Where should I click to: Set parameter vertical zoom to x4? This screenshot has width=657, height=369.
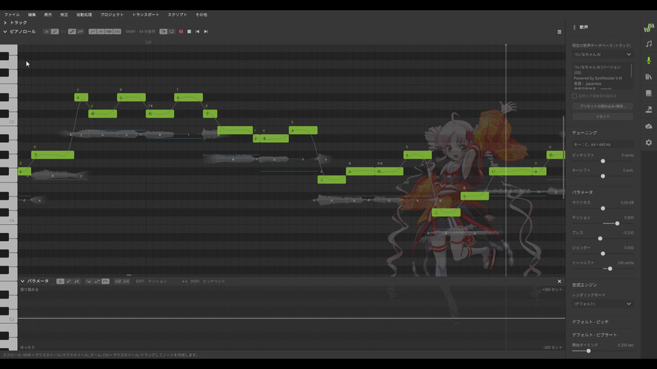126,281
